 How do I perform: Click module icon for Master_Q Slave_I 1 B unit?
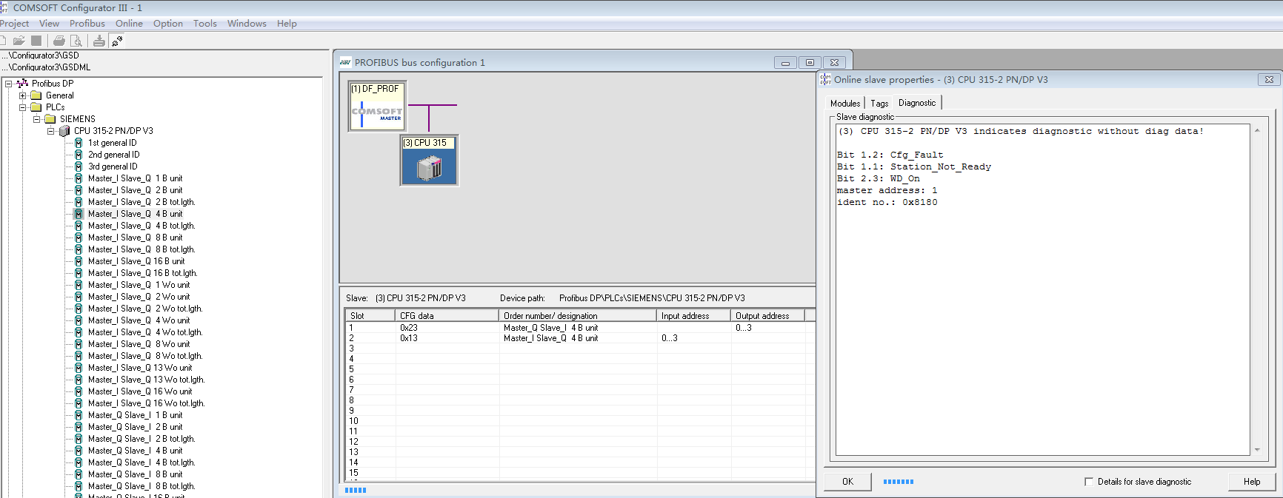[79, 415]
